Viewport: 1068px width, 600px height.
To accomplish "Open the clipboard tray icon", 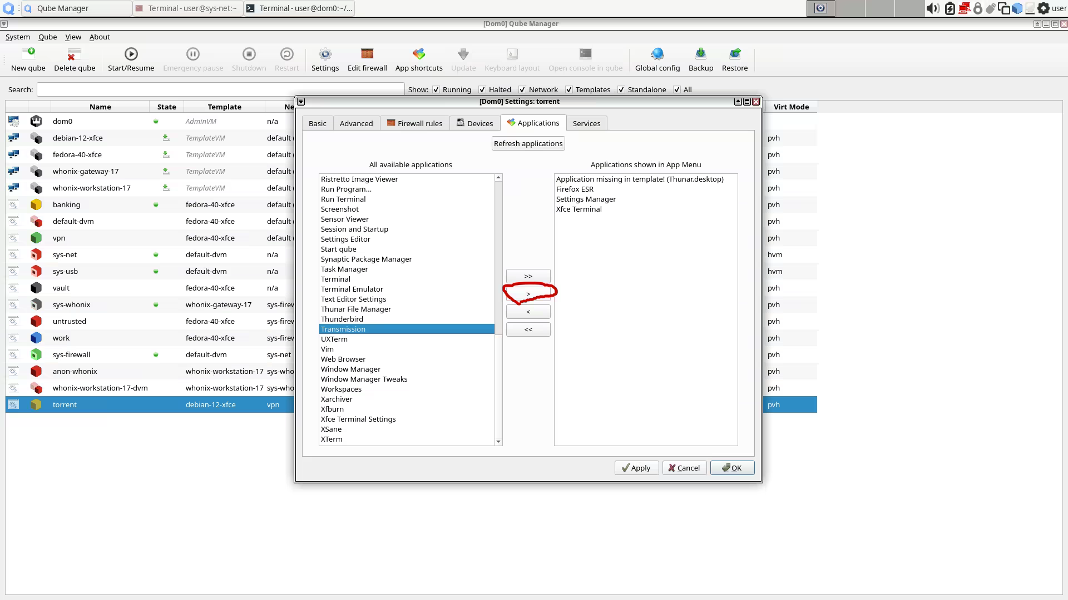I will click(1004, 8).
